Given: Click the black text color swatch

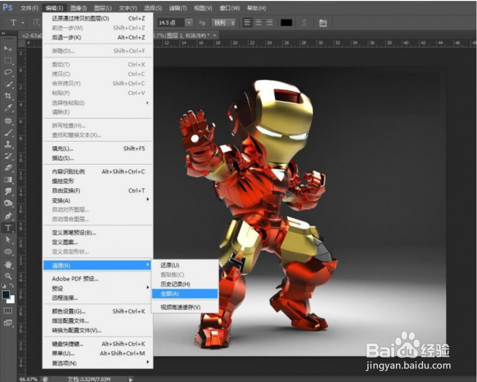Looking at the screenshot, I should click(x=286, y=23).
